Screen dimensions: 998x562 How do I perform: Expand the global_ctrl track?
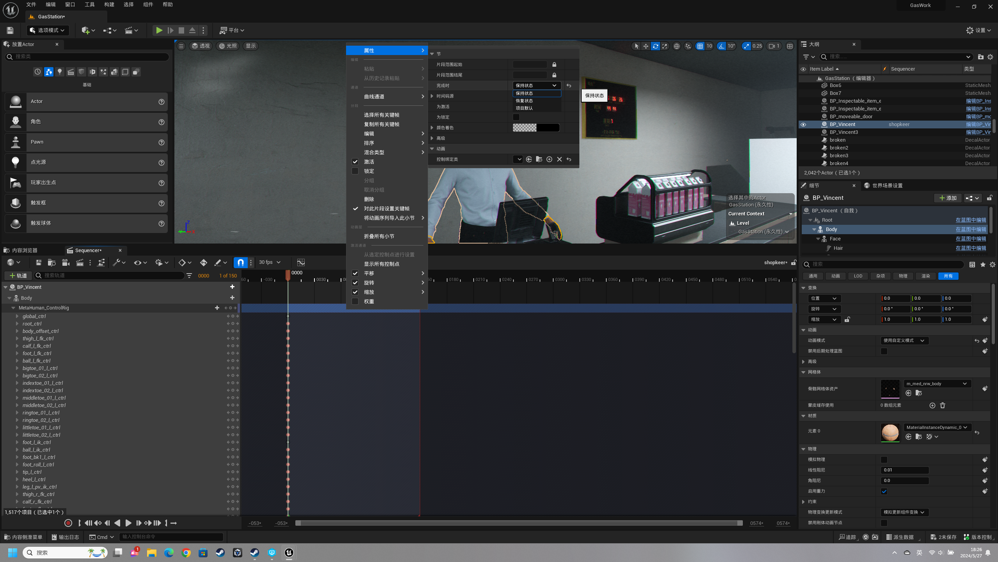[17, 316]
